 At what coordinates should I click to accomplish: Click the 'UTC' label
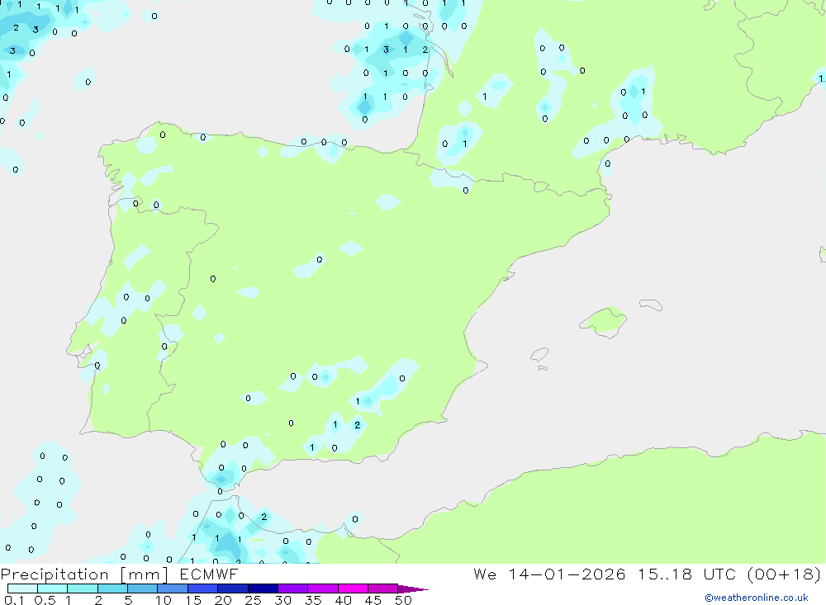pos(719,574)
